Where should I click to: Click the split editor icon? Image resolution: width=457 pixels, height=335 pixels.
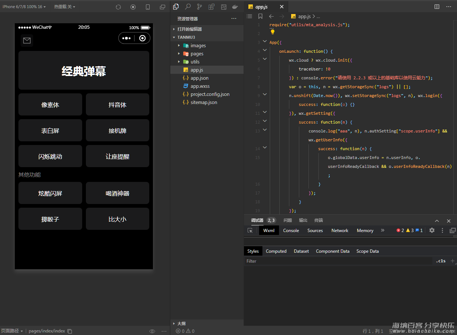[437, 7]
